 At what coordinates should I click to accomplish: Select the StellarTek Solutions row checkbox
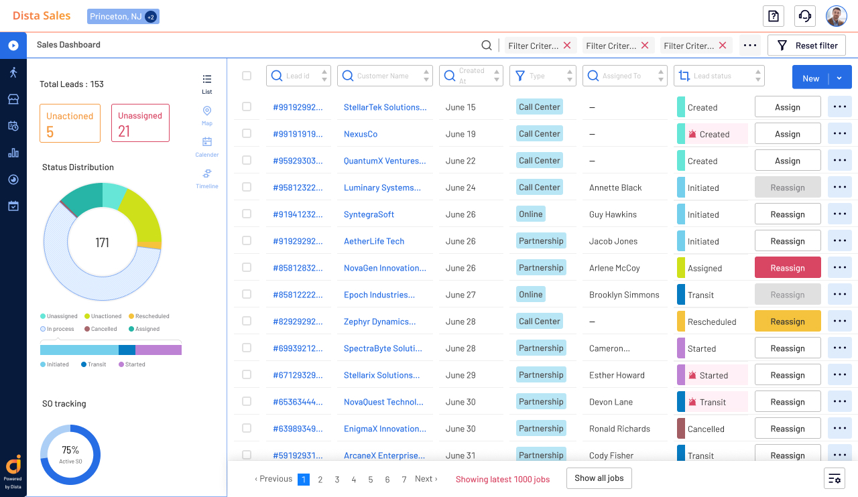coord(247,107)
